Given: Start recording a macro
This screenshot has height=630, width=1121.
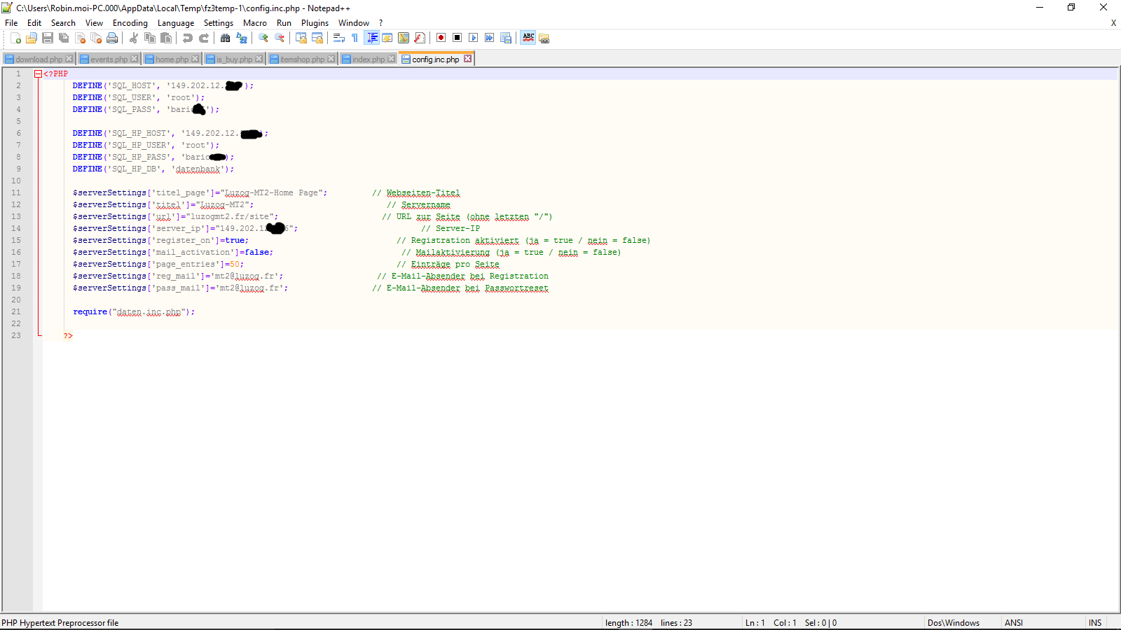Looking at the screenshot, I should click(441, 38).
